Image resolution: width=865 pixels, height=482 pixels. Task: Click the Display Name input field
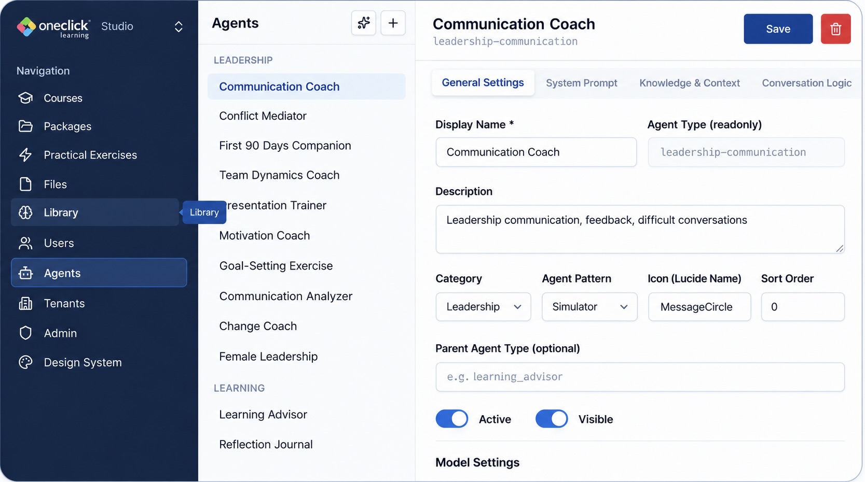point(536,152)
